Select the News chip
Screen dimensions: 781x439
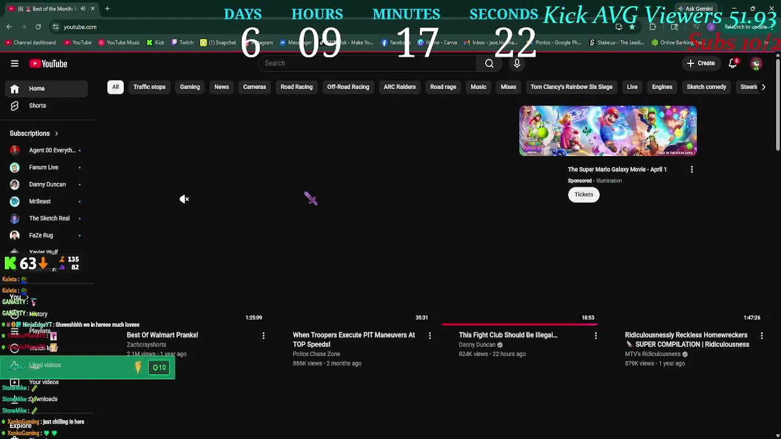click(x=221, y=87)
